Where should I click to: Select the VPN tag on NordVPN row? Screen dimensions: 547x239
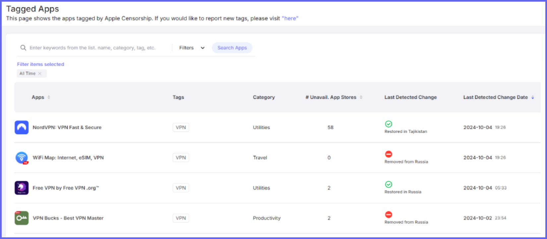click(x=181, y=127)
